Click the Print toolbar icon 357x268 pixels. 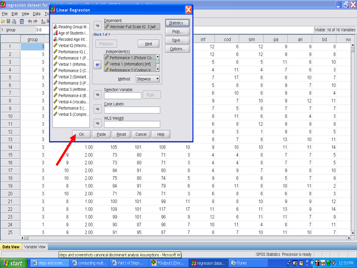(14, 22)
